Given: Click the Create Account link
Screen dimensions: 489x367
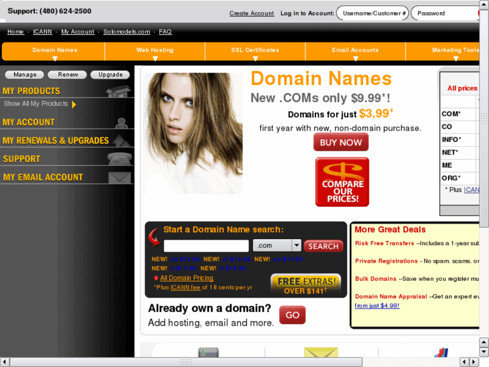Looking at the screenshot, I should tap(252, 13).
